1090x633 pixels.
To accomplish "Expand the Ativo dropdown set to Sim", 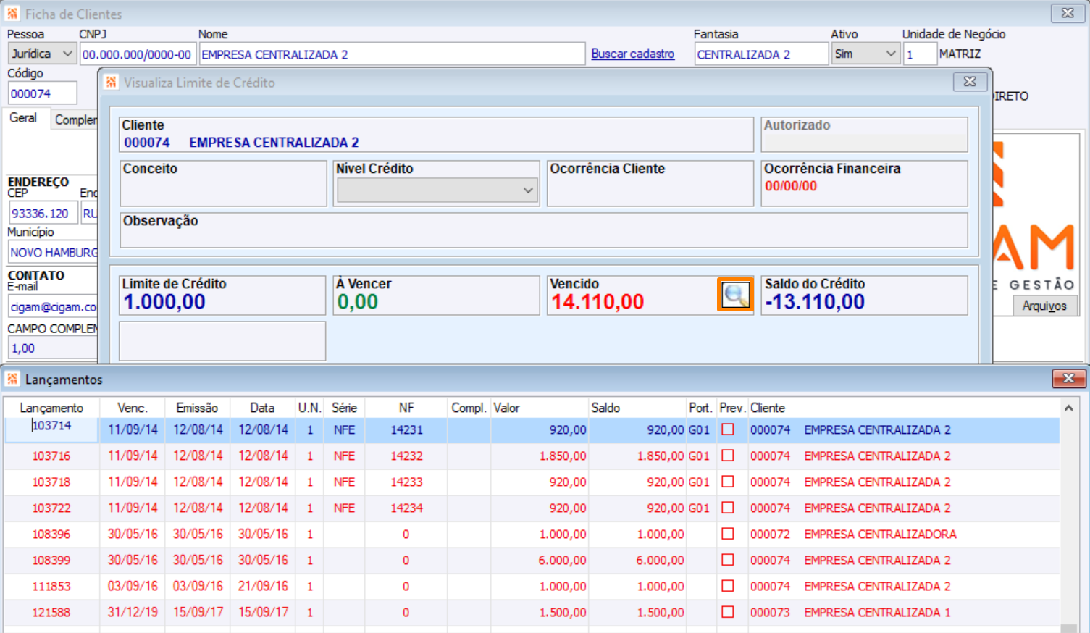I will point(865,54).
